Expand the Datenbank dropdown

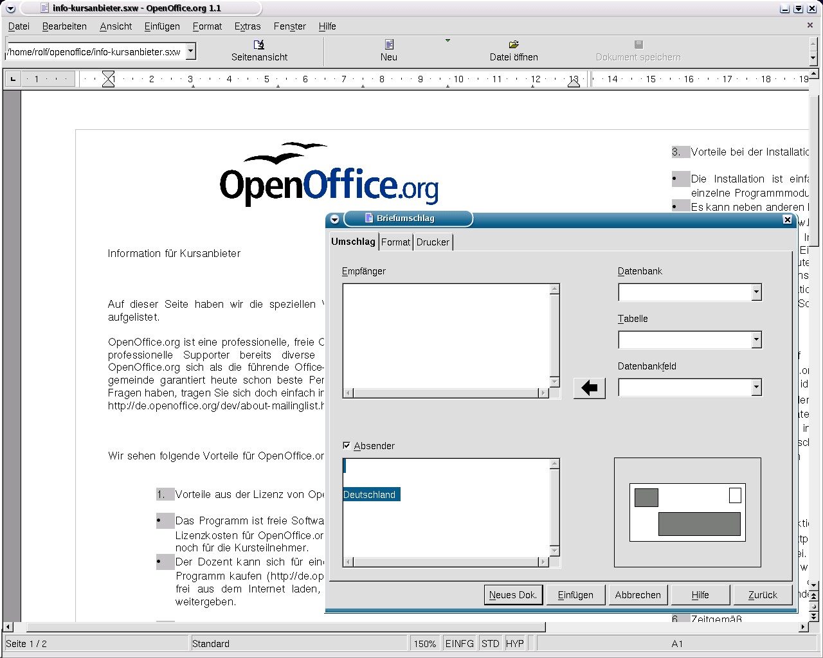tap(756, 292)
